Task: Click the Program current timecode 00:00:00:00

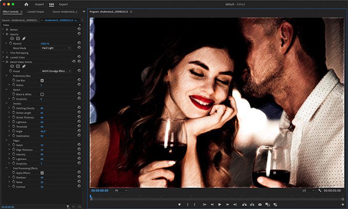Action: 100,191
